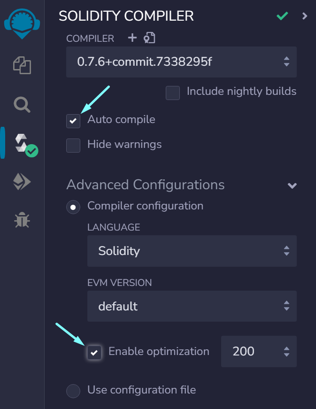Open the LANGUAGE Solidity dropdown
The height and width of the screenshot is (409, 316).
192,251
